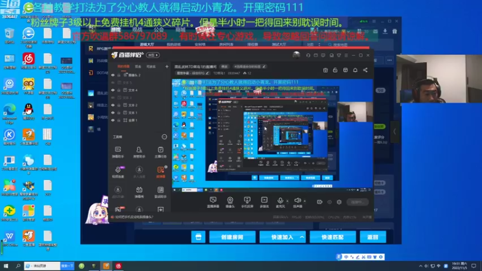The image size is (482, 271).
Task: Toggle lock on 摄像头 2 layer
Action: (119, 75)
